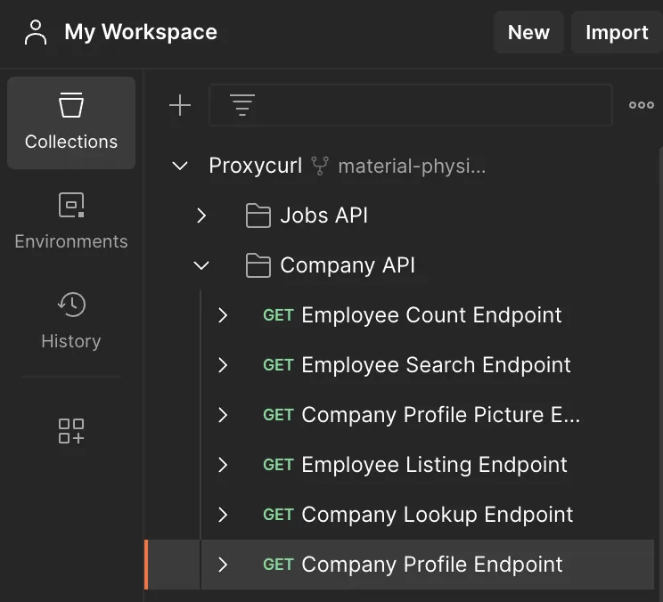Image resolution: width=663 pixels, height=602 pixels.
Task: Select the Jobs API folder label
Action: (323, 216)
